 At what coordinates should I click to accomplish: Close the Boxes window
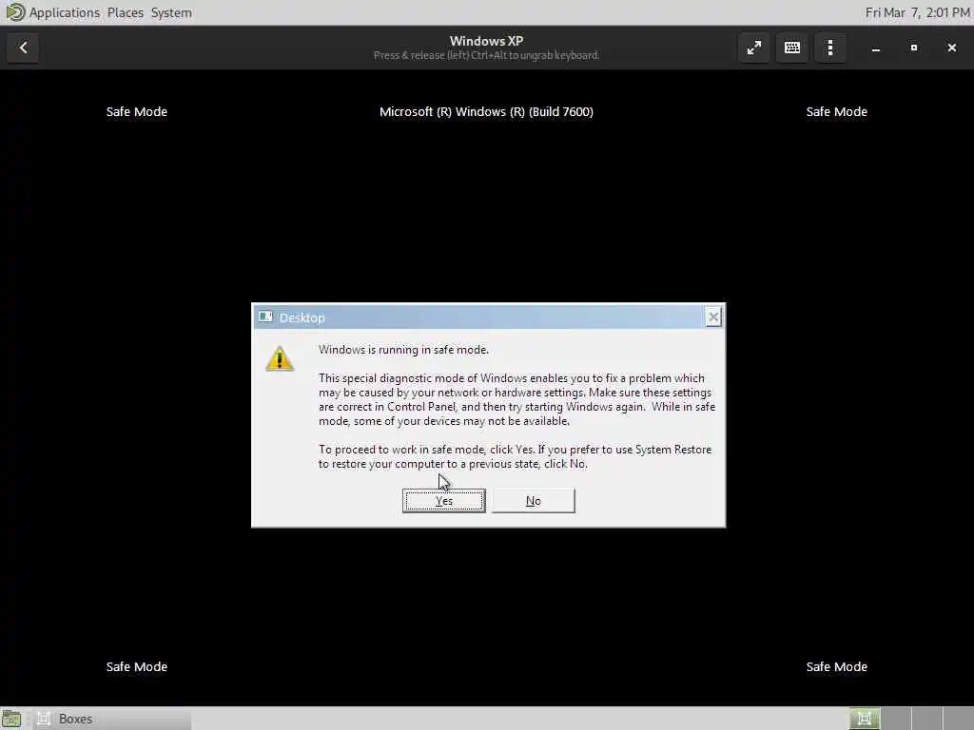point(951,48)
